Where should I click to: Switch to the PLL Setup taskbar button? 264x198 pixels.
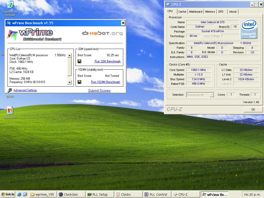(100, 194)
